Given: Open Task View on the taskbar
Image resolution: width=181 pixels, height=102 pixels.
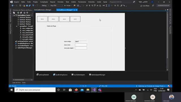Looking at the screenshot, I should 64,90.
